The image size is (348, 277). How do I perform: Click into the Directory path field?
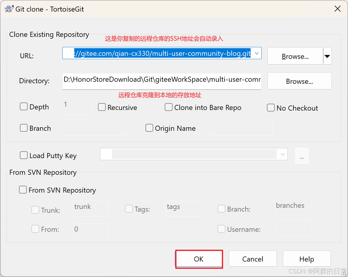(162, 81)
